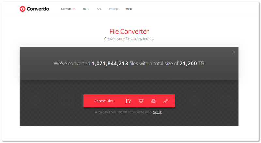Go to the OCR page
The width and height of the screenshot is (261, 143).
tap(86, 9)
